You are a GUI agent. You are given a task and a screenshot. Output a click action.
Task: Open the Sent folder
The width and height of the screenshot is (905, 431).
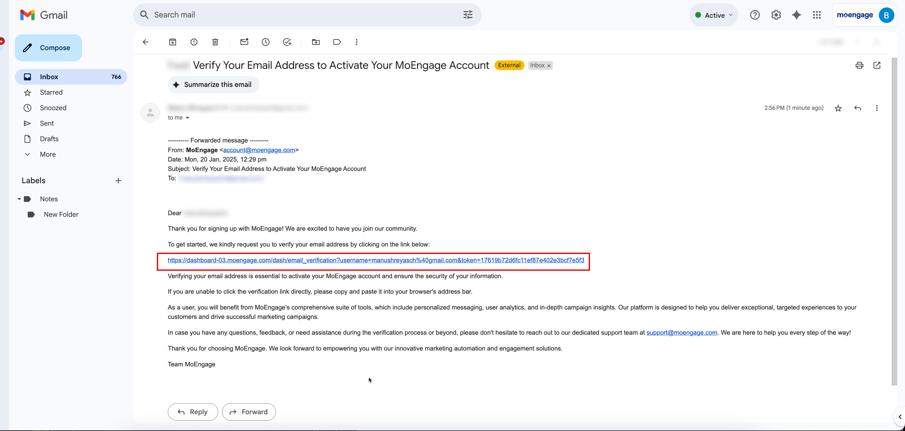(47, 123)
